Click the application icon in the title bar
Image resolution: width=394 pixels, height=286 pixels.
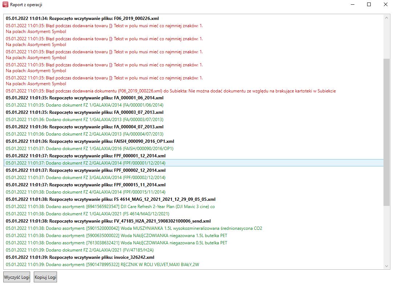point(5,5)
